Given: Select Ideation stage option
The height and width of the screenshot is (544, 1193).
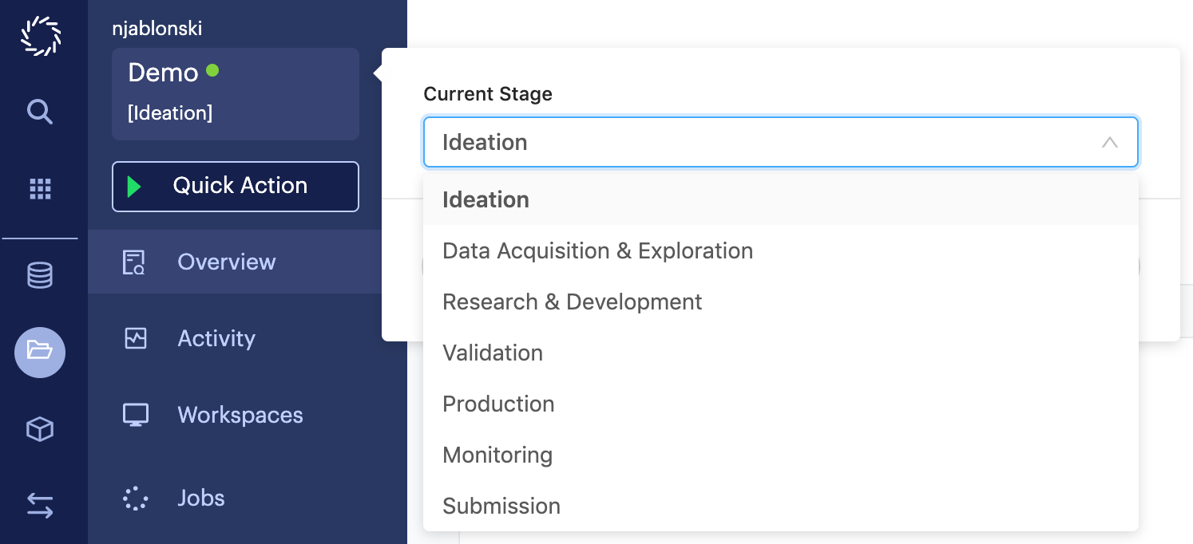Looking at the screenshot, I should (486, 199).
